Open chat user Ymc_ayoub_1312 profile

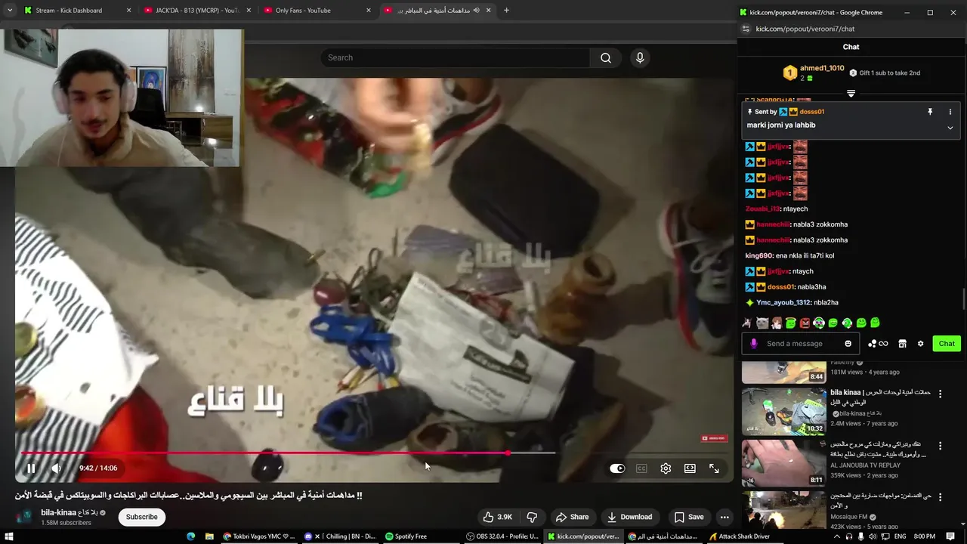click(x=783, y=303)
